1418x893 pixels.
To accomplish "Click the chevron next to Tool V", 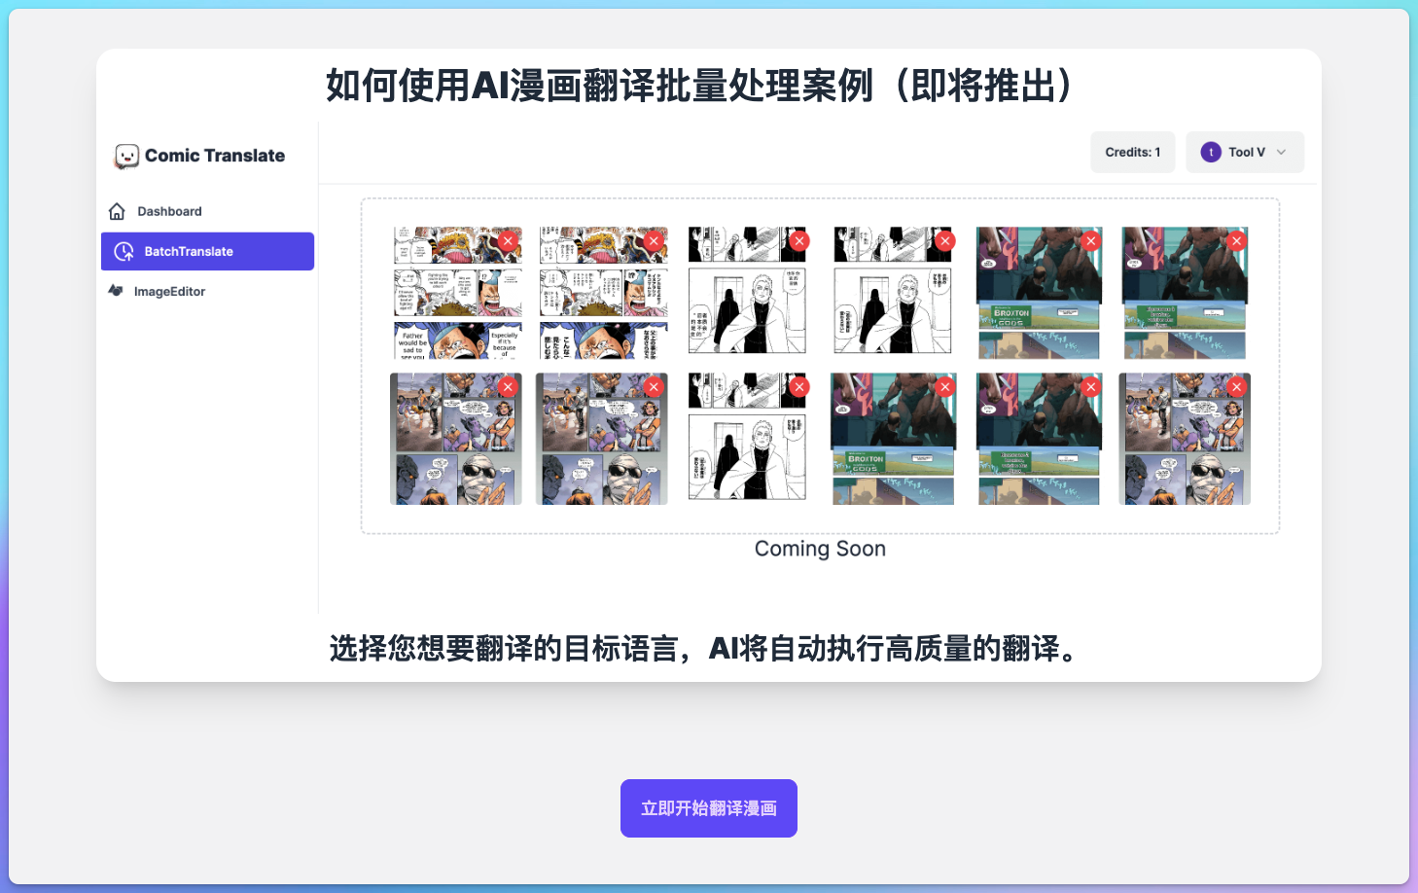I will [1281, 152].
